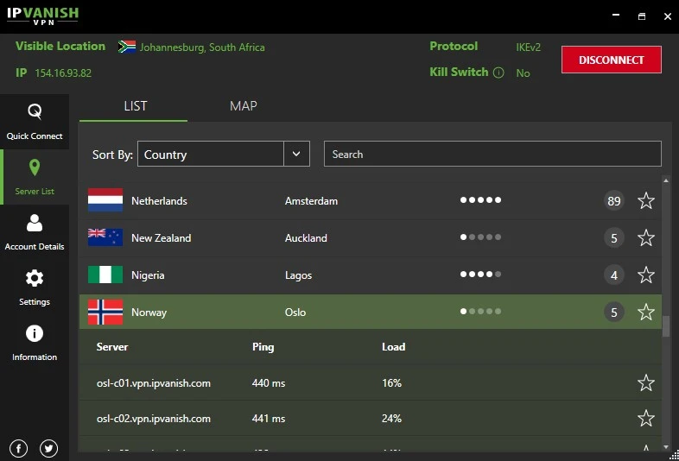
Task: Click the Facebook icon at bottom left
Action: 19,448
